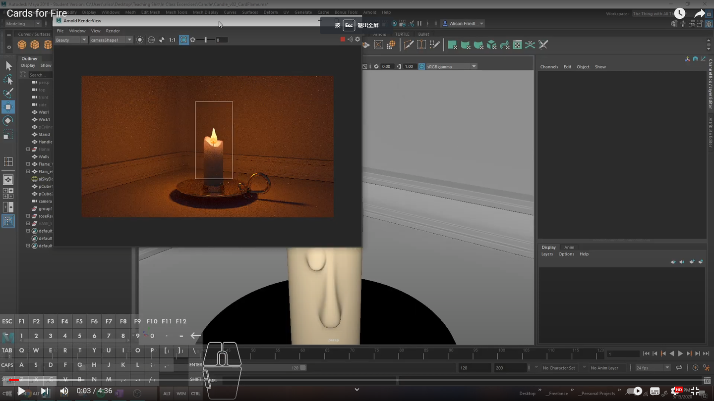Click Channels in the Channel Box
This screenshot has width=714, height=401.
click(x=549, y=67)
